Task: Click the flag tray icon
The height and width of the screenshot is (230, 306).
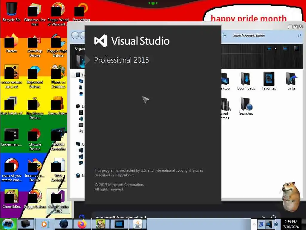Action: point(261,224)
